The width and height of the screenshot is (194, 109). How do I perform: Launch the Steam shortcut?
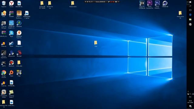[x=12, y=44]
